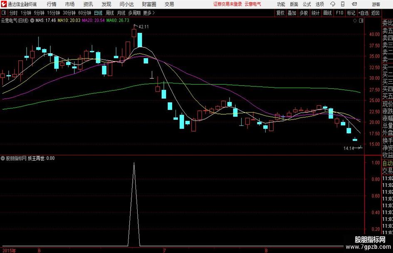Click the 标记 mark toolbar button
This screenshot has width=393, height=253.
coord(351,13)
